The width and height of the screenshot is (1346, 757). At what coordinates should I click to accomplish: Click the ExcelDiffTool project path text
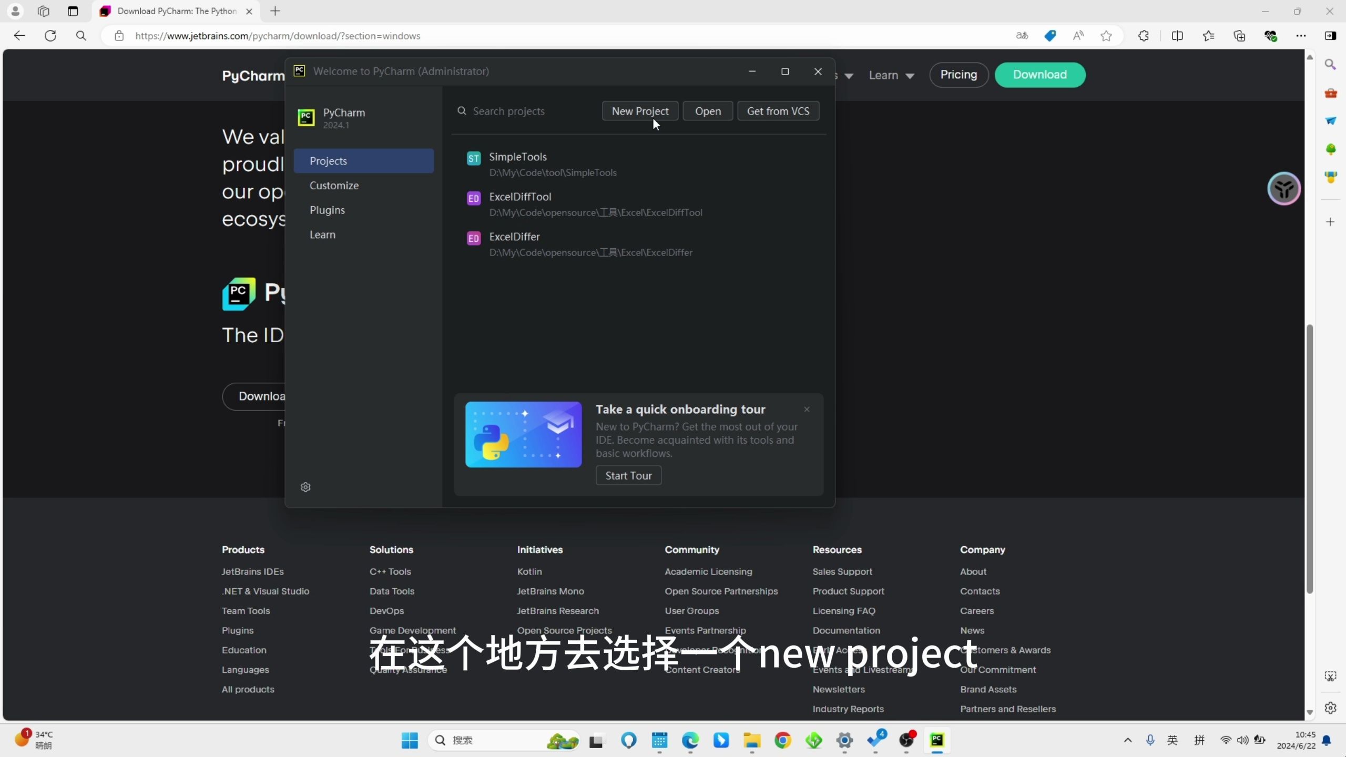(595, 212)
